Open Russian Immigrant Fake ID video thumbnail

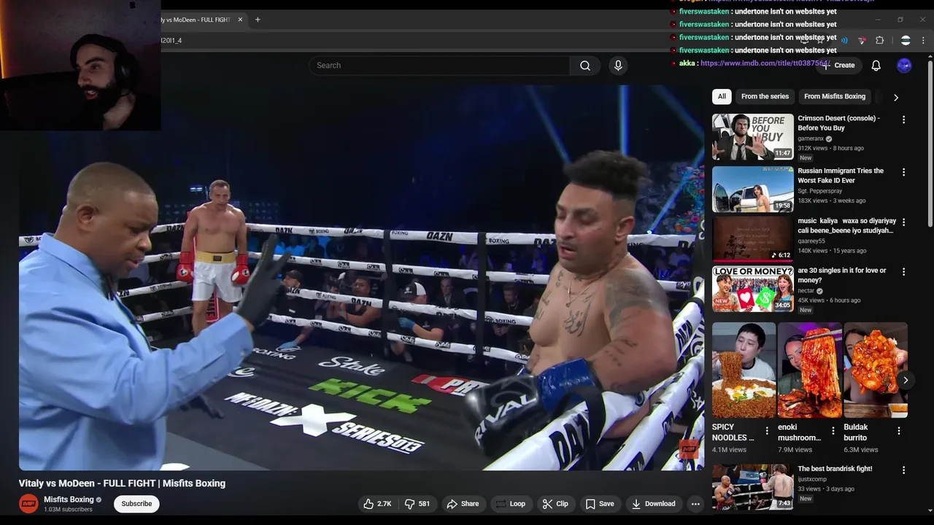point(752,189)
